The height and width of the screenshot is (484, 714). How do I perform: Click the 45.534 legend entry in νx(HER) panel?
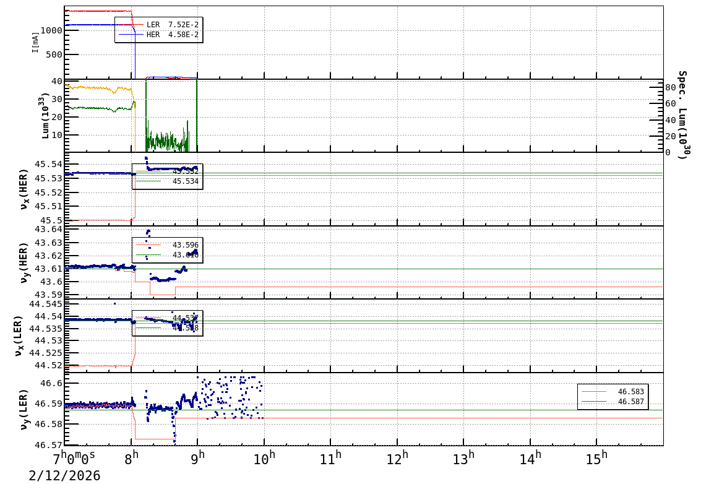(185, 181)
